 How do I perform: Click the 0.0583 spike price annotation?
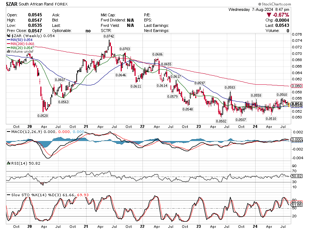coord(230,88)
